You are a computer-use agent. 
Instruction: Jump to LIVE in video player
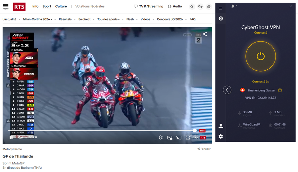(x=202, y=130)
